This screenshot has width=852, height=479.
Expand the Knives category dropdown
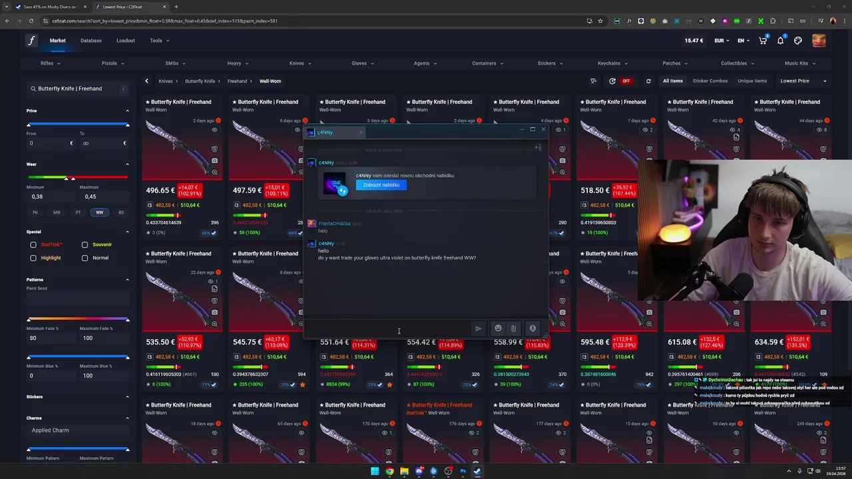tap(300, 63)
